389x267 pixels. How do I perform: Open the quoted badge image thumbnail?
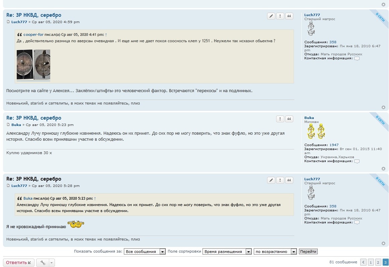click(33, 65)
